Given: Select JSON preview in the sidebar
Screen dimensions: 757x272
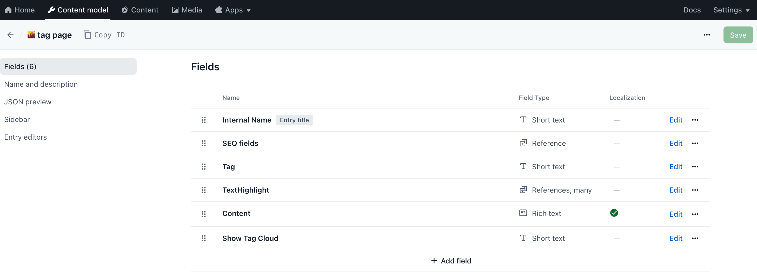Looking at the screenshot, I should (28, 102).
